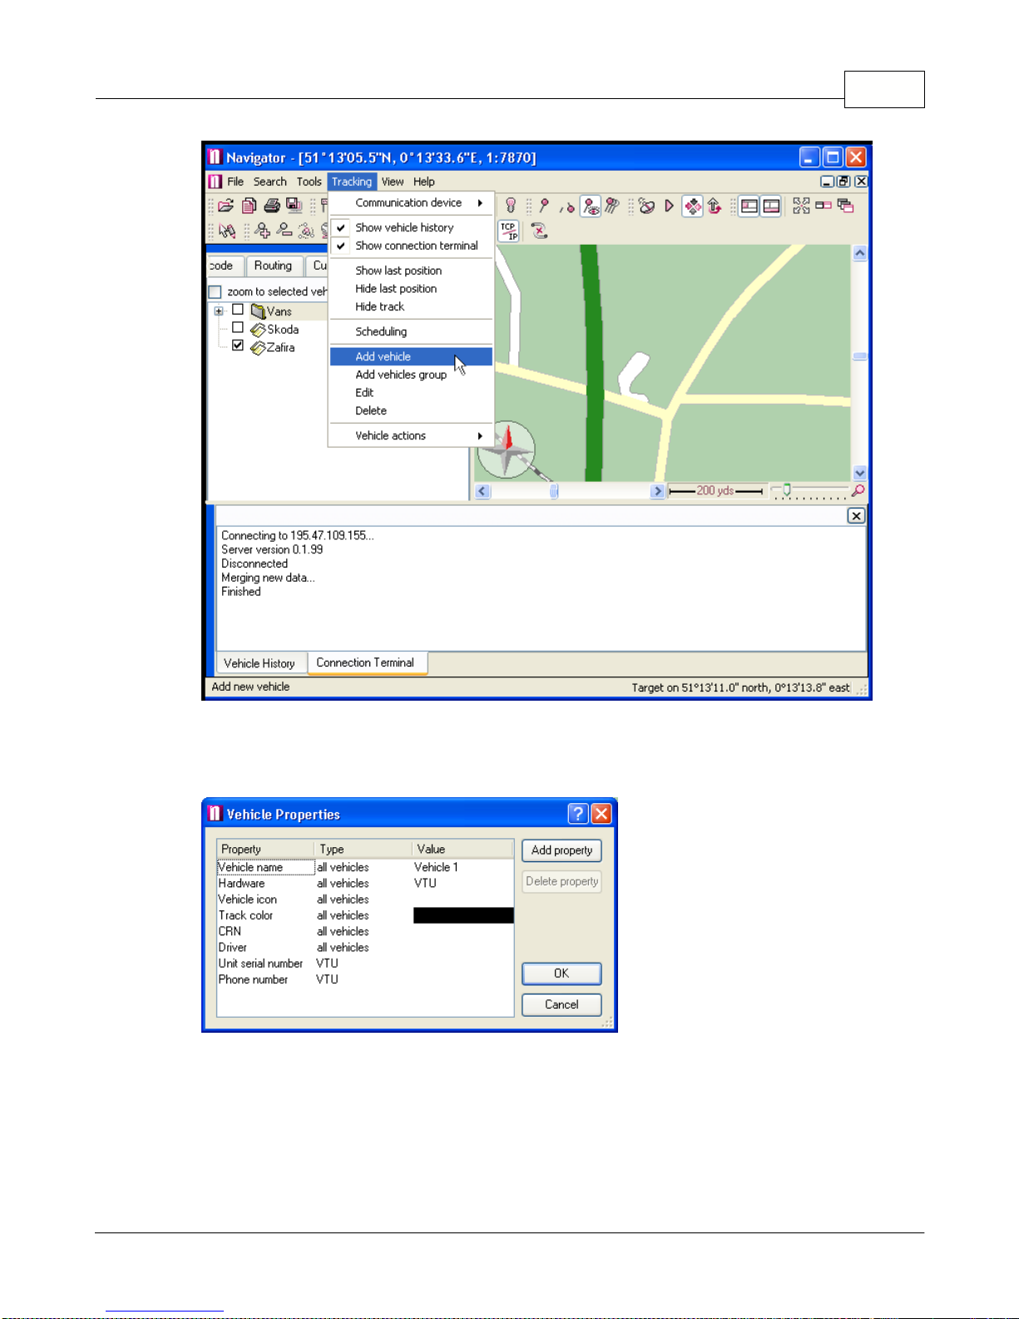Click the full screen expand icon

coord(801,206)
